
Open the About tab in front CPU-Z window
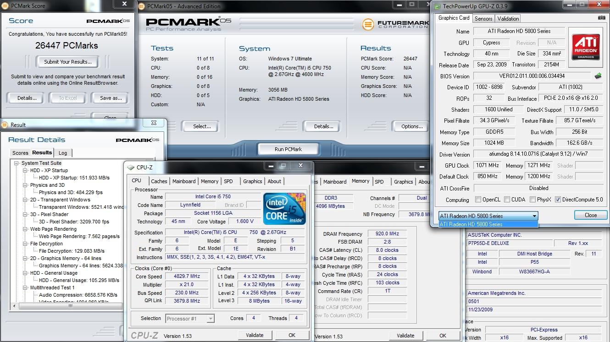pyautogui.click(x=274, y=181)
